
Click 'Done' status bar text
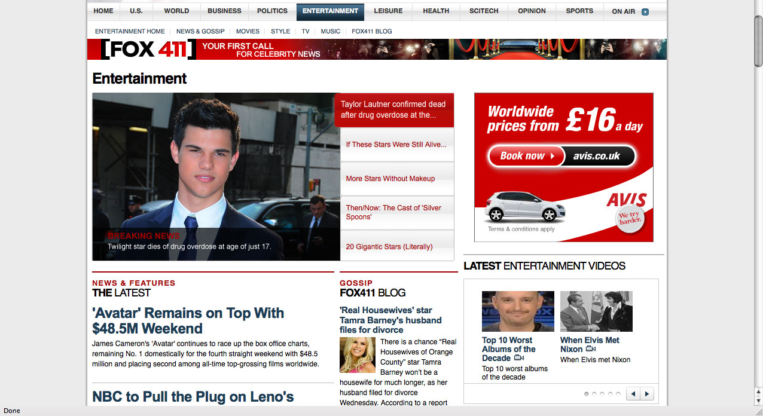[x=12, y=411]
